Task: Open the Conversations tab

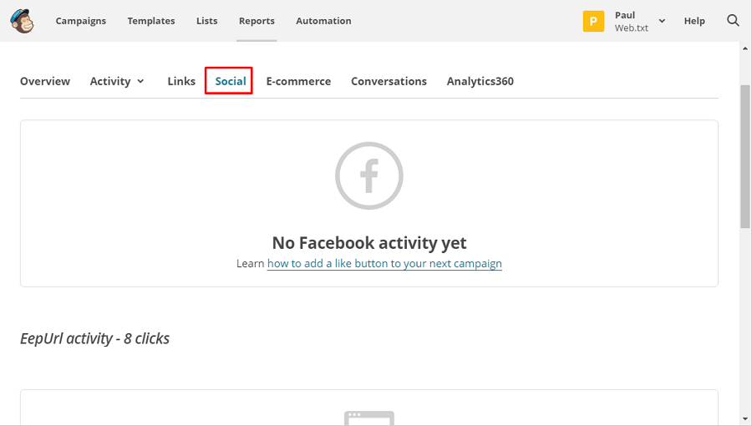Action: coord(389,82)
